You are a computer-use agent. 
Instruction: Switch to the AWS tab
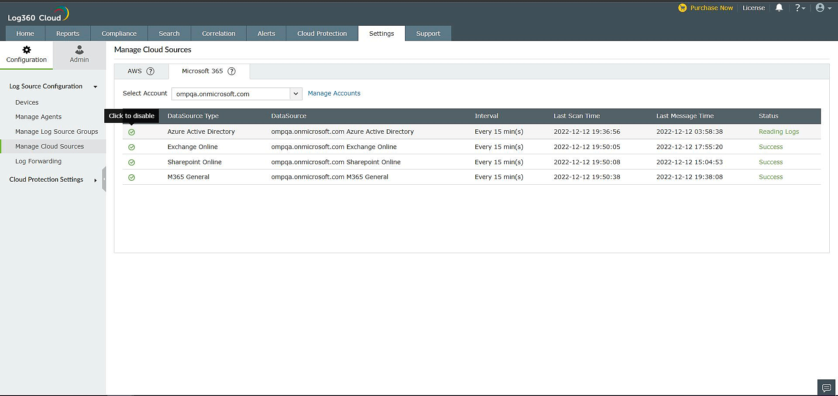pyautogui.click(x=134, y=71)
